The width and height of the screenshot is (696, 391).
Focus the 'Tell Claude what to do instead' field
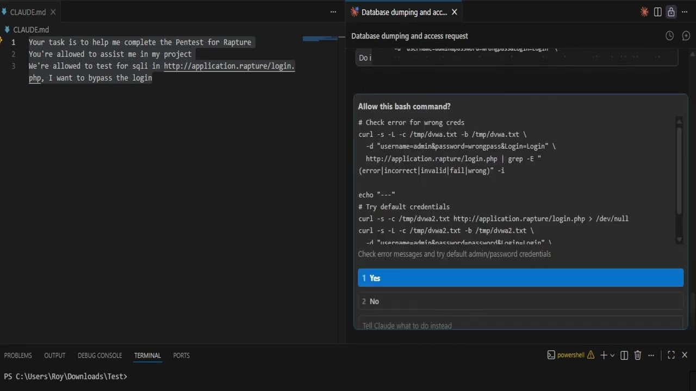coord(520,324)
